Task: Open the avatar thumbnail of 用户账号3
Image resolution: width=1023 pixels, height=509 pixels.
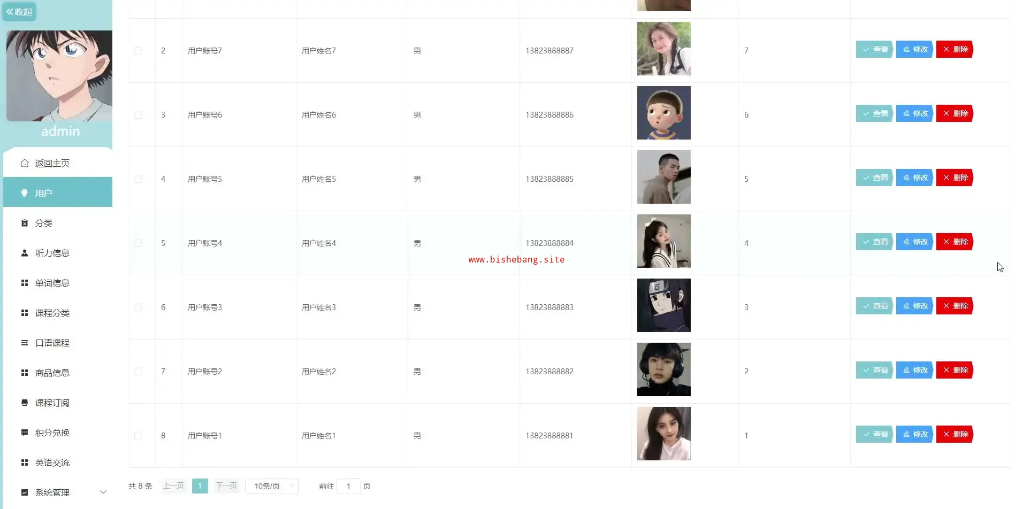Action: click(x=663, y=305)
